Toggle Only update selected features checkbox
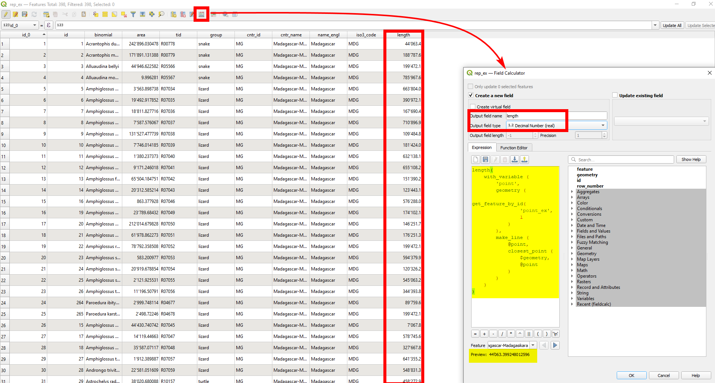The height and width of the screenshot is (383, 715). point(470,86)
